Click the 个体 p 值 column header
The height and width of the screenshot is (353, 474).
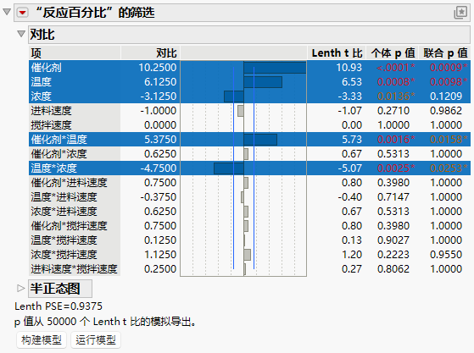393,53
